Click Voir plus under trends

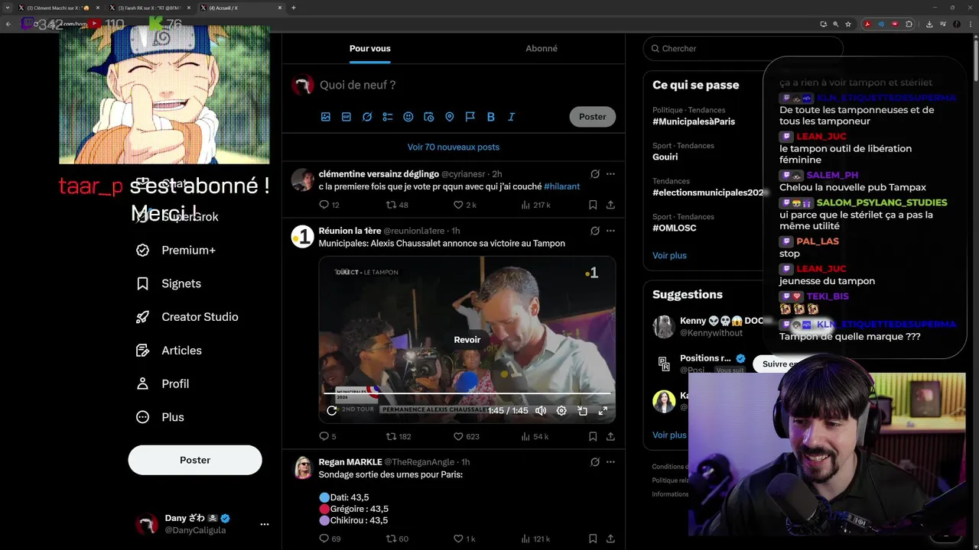[x=669, y=256]
